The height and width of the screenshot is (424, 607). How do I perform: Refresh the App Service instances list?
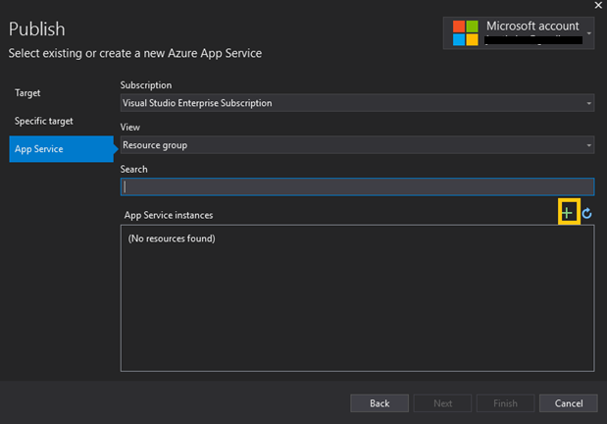coord(586,213)
